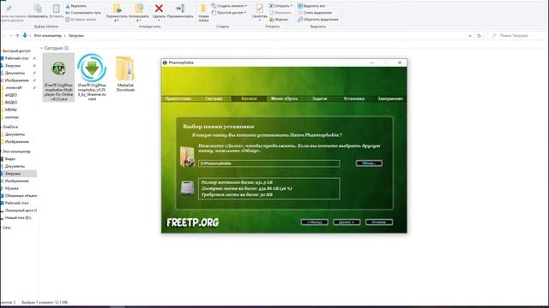Screen dimensions: 549x308
Task: Expand address bar history dropdown chevron
Action: tap(469, 36)
